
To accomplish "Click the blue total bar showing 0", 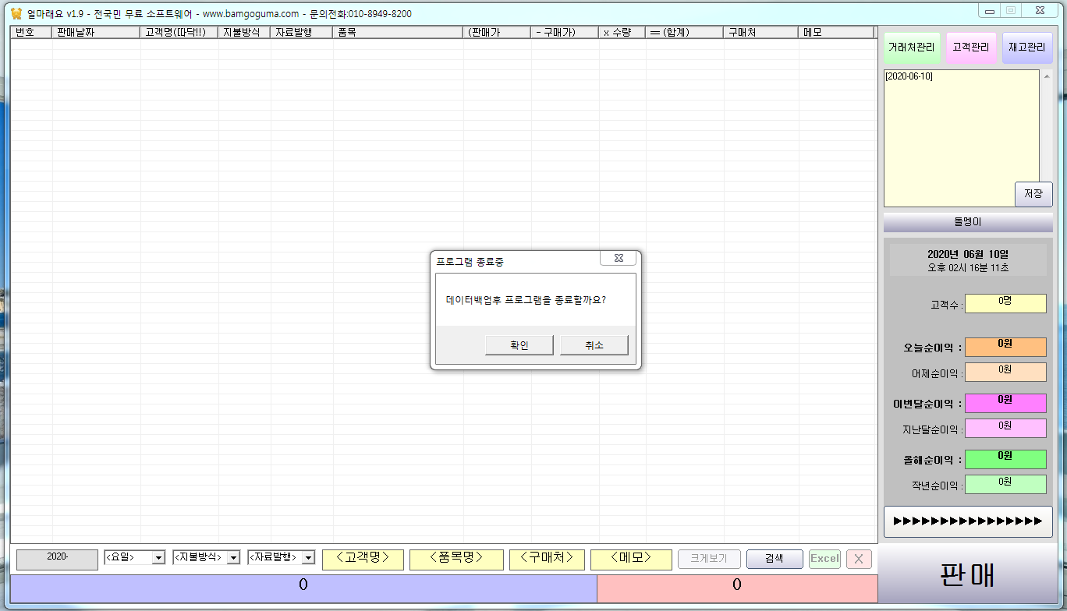I will click(303, 588).
